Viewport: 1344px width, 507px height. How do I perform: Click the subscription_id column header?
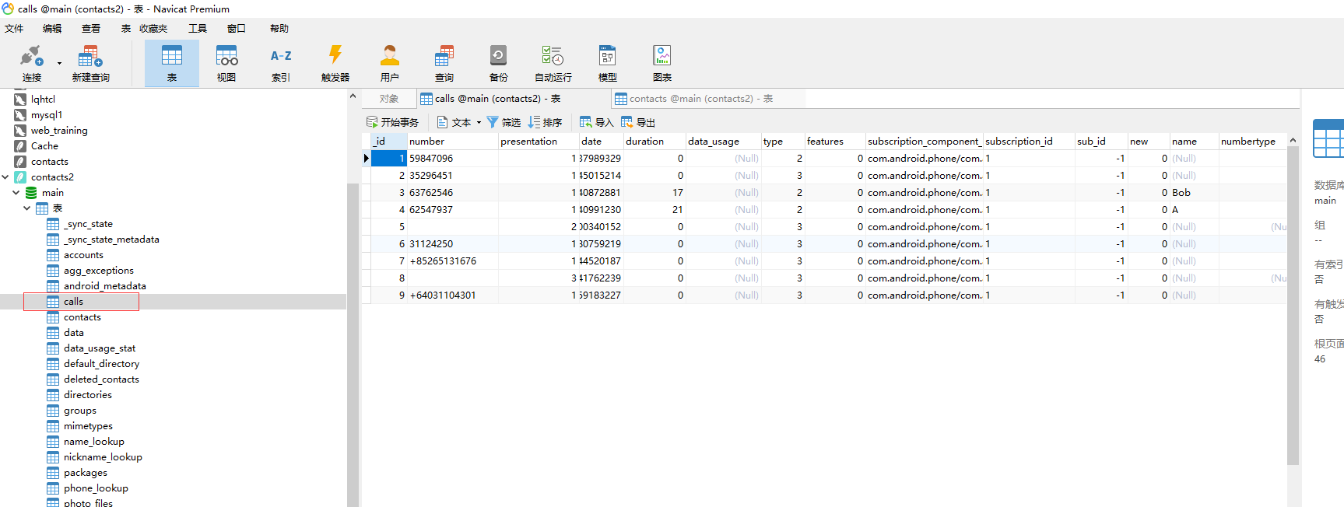[1029, 141]
